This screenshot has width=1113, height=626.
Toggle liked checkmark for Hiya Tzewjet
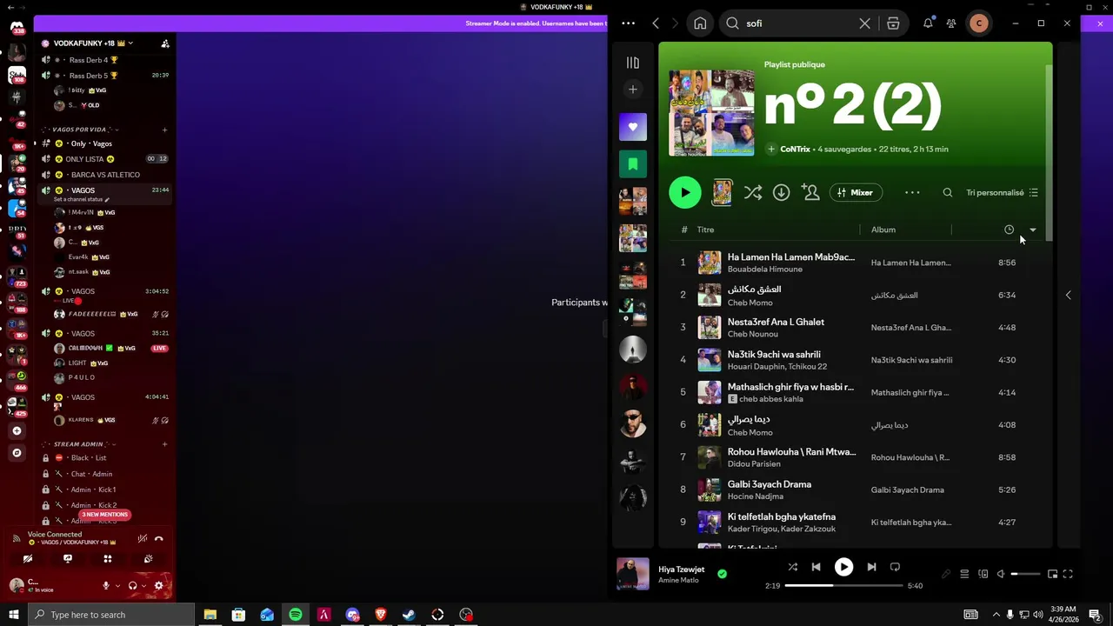click(x=722, y=574)
